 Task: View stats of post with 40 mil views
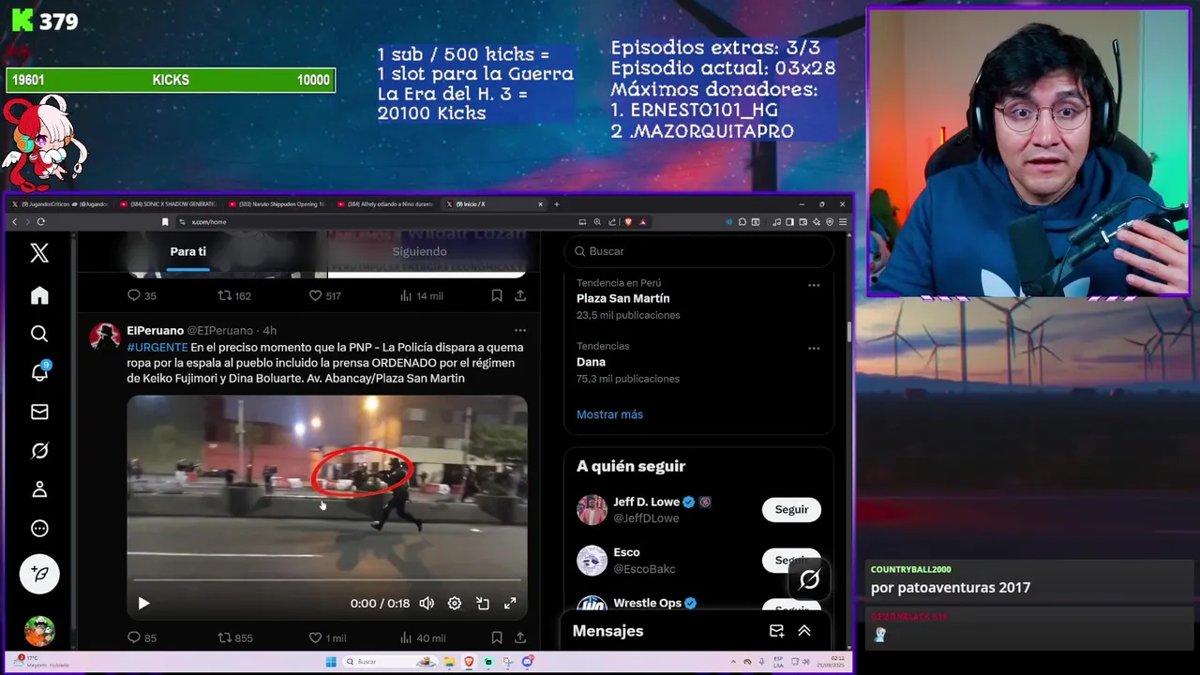(x=422, y=637)
